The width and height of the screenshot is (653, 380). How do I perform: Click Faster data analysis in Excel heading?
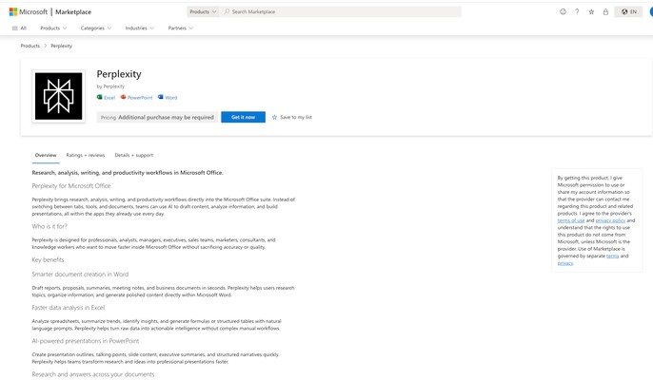point(69,308)
